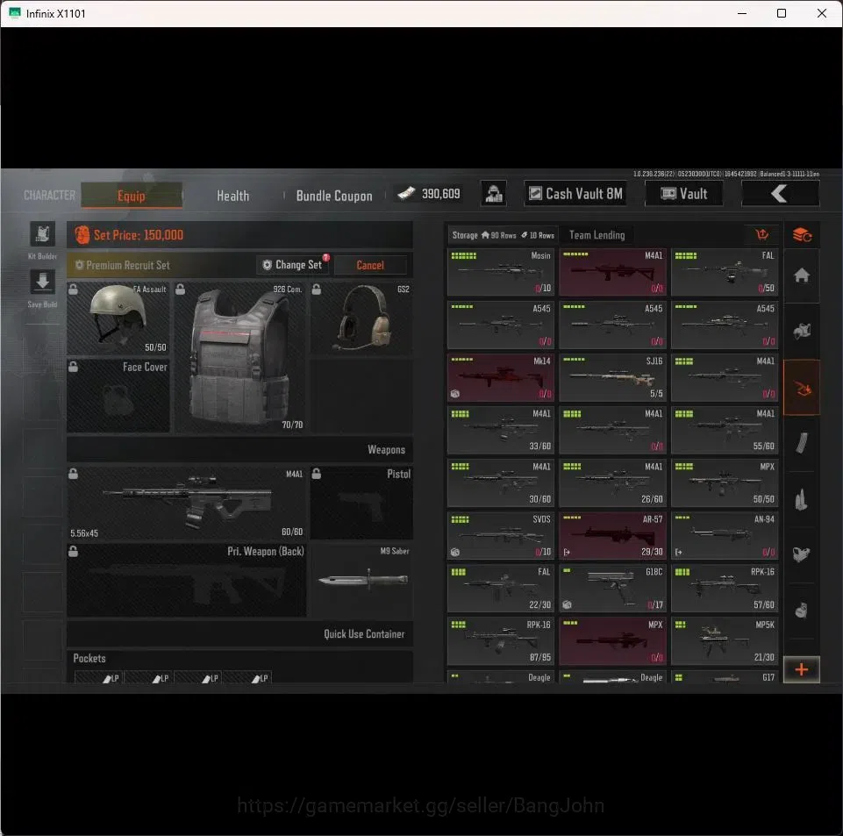Select the empty Face Cover slot
The height and width of the screenshot is (836, 843).
click(118, 396)
